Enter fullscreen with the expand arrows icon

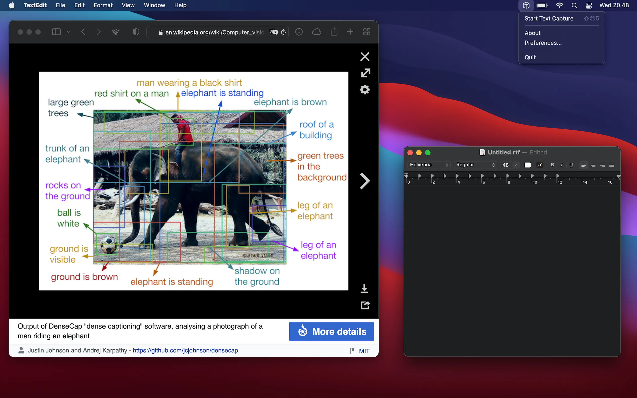click(365, 73)
